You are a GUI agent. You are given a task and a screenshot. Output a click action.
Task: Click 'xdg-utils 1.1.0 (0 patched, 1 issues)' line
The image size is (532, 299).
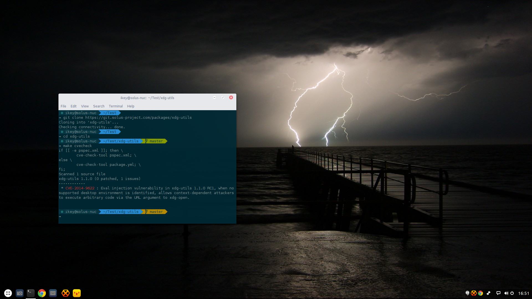(100, 179)
